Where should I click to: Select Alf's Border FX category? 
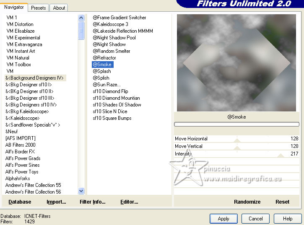(20, 152)
